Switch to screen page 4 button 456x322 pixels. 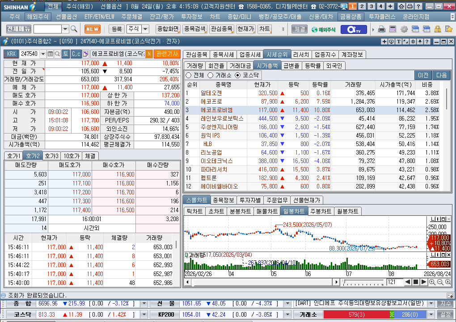click(381, 6)
